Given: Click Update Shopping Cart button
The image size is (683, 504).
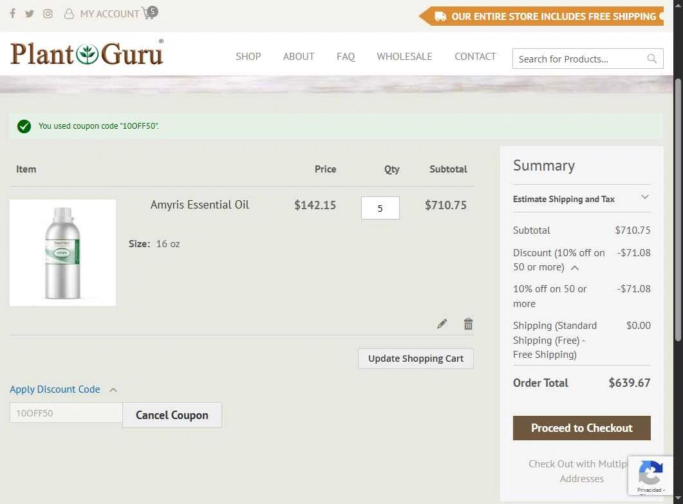Looking at the screenshot, I should [x=416, y=359].
